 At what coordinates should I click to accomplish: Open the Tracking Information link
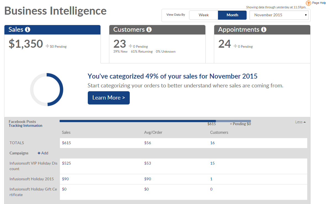tap(25, 126)
